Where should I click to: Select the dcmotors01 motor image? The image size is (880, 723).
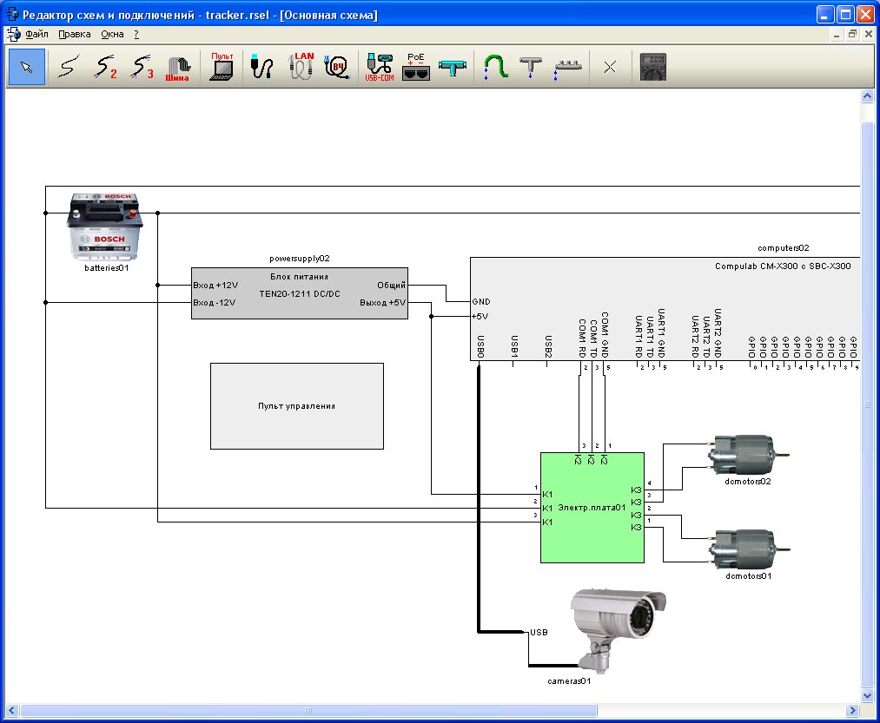749,549
